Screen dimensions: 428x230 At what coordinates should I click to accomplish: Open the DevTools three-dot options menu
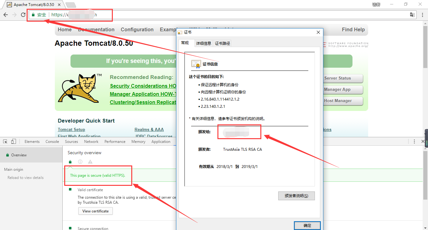[x=414, y=142]
